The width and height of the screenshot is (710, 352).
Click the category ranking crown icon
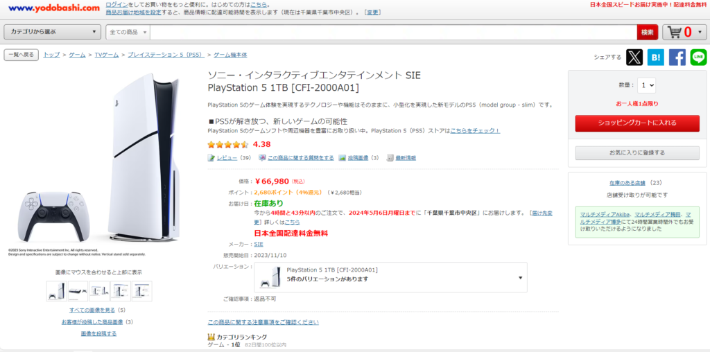coord(211,337)
